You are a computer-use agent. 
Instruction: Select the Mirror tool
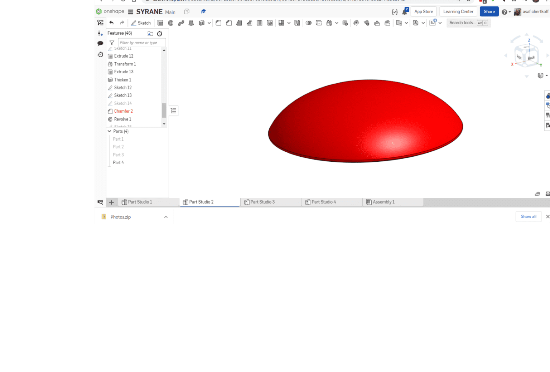coord(297,23)
